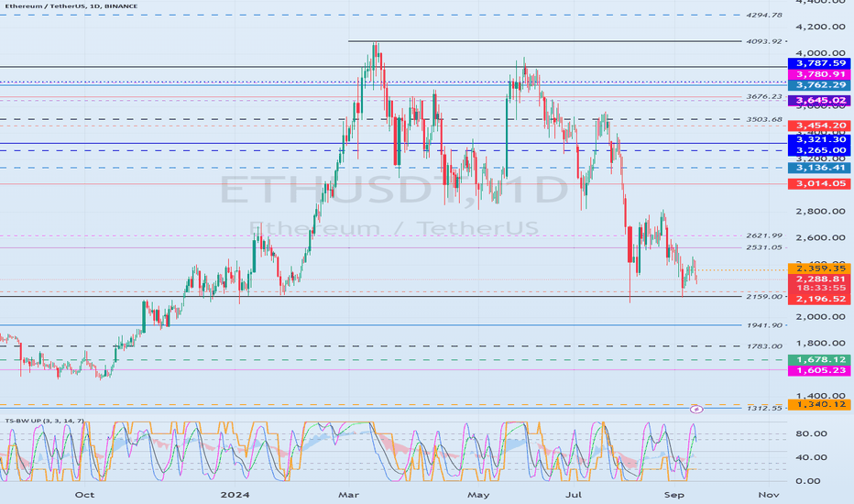Click the Sep label on time axis
The width and height of the screenshot is (854, 504).
[x=673, y=495]
